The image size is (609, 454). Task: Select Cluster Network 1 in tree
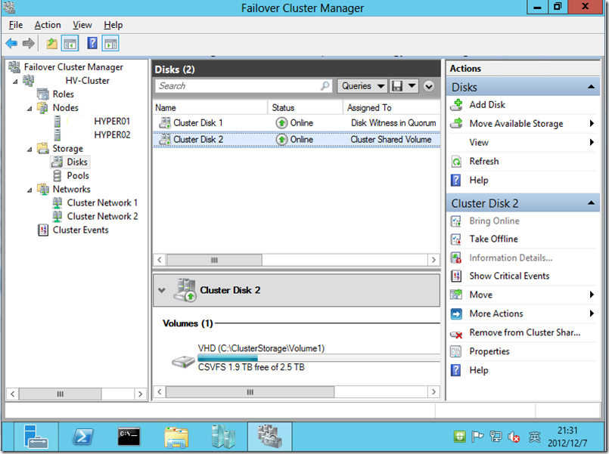click(102, 202)
